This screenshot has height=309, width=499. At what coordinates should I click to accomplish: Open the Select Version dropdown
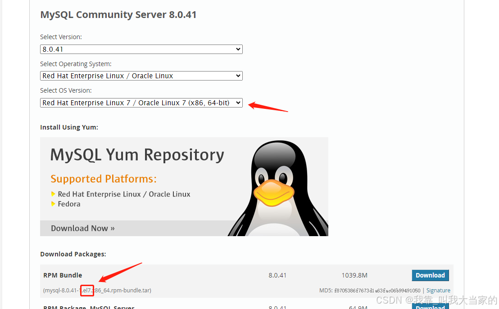pos(141,49)
